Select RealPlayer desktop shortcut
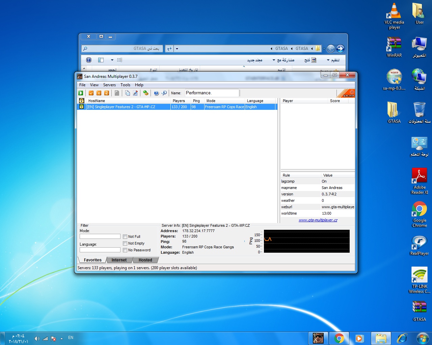Screen dimensions: 432x345 420,245
